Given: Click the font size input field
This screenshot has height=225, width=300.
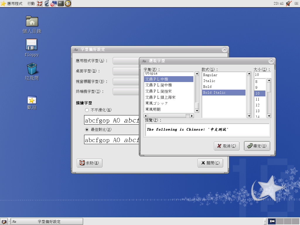Looking at the screenshot, I should [262, 75].
